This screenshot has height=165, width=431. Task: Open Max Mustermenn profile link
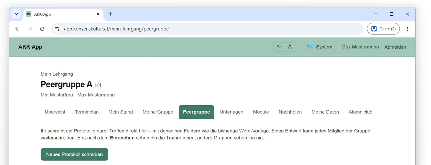[x=360, y=47]
